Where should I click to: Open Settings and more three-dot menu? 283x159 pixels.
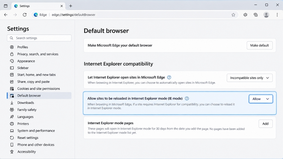277,15
